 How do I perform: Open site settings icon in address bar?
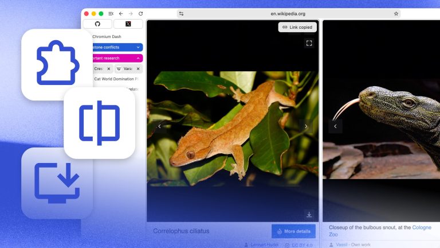pos(181,14)
